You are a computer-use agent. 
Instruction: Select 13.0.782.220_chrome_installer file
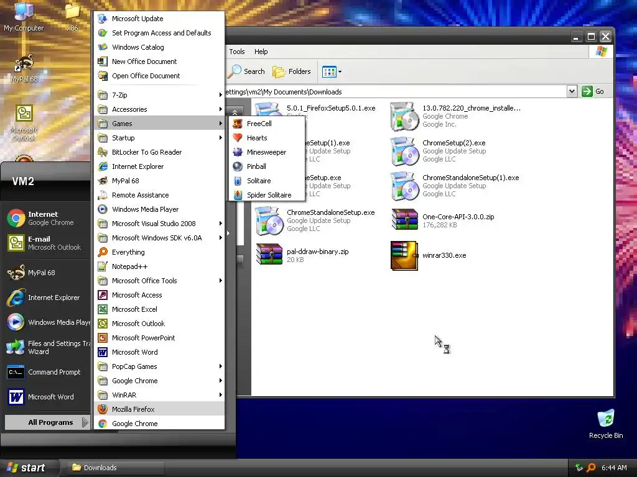click(x=455, y=116)
